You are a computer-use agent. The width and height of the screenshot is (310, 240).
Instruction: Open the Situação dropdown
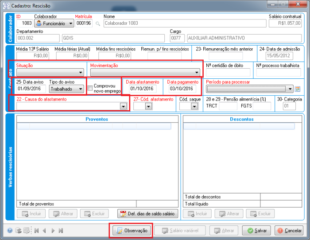point(80,73)
